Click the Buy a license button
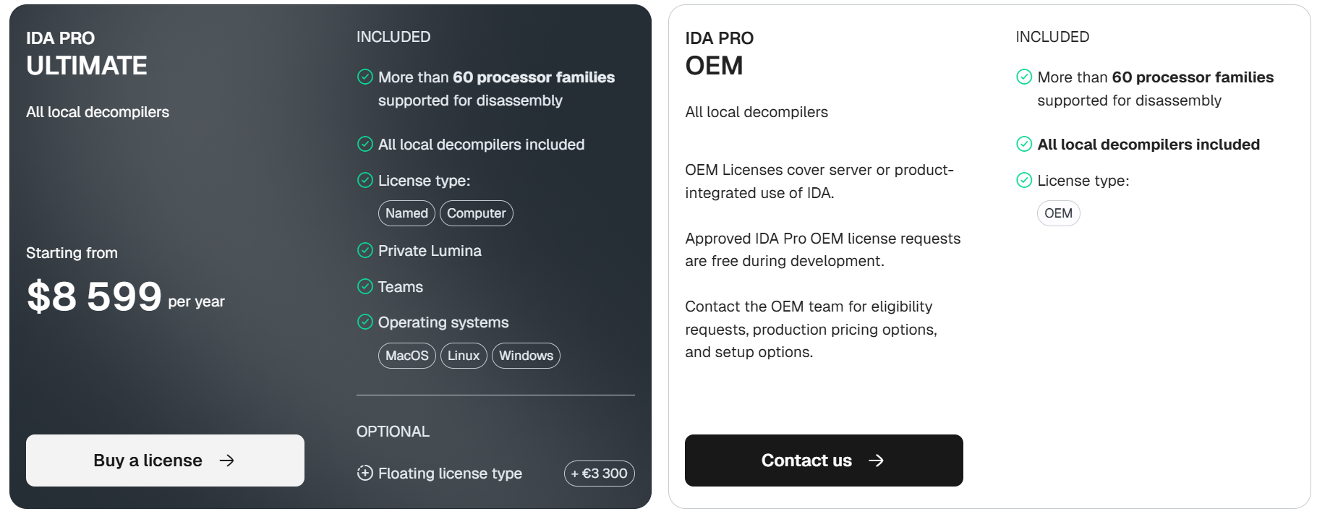1317x527 pixels. 165,460
